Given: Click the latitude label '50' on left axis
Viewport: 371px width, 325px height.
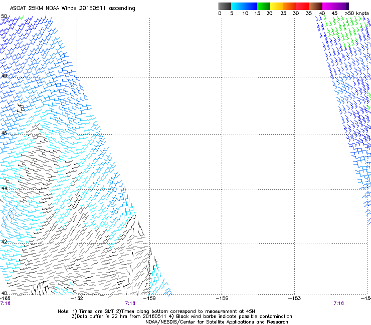Looking at the screenshot, I should click(x=4, y=16).
